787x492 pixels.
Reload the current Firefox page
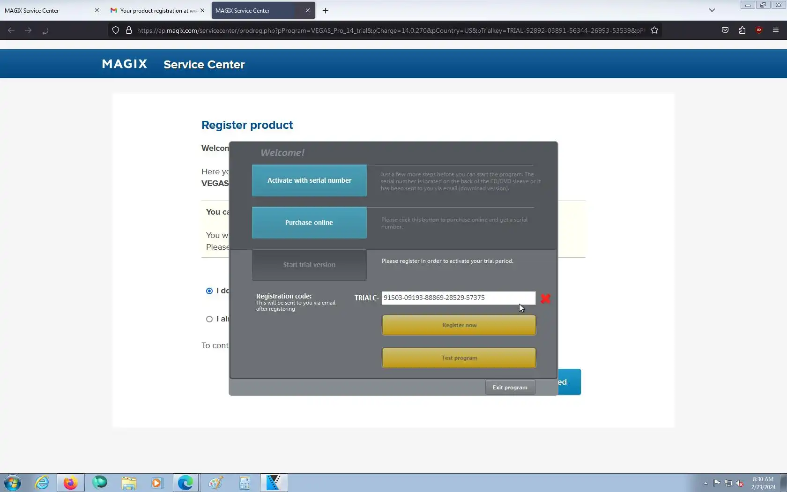[45, 31]
